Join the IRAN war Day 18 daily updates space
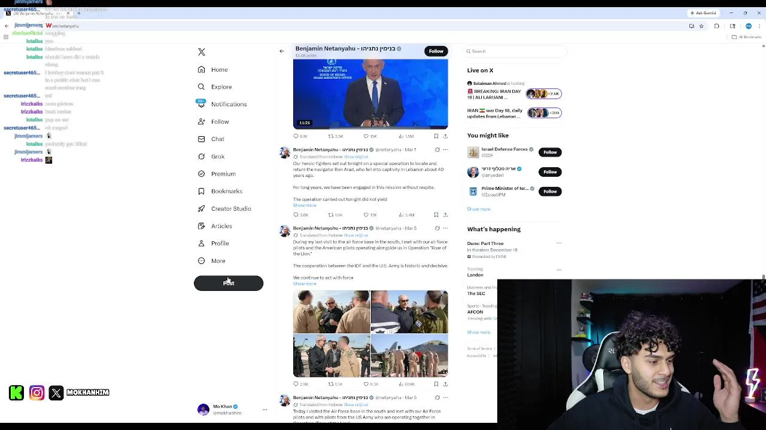This screenshot has width=766, height=430. pyautogui.click(x=514, y=113)
